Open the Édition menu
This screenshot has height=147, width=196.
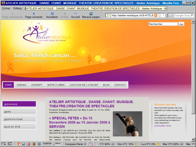(18, 8)
